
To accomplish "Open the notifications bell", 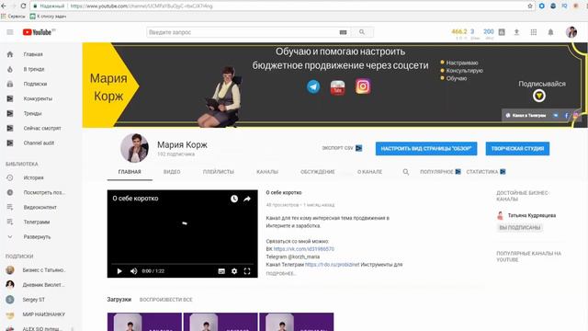I will (550, 32).
